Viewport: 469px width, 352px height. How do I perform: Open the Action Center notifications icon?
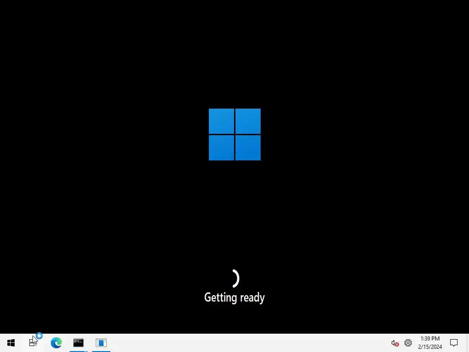tap(454, 343)
